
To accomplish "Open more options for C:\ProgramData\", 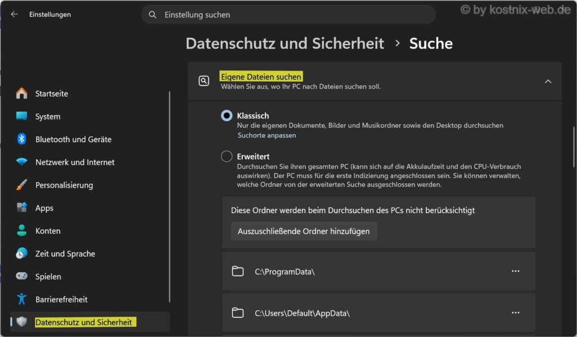I will pyautogui.click(x=516, y=271).
